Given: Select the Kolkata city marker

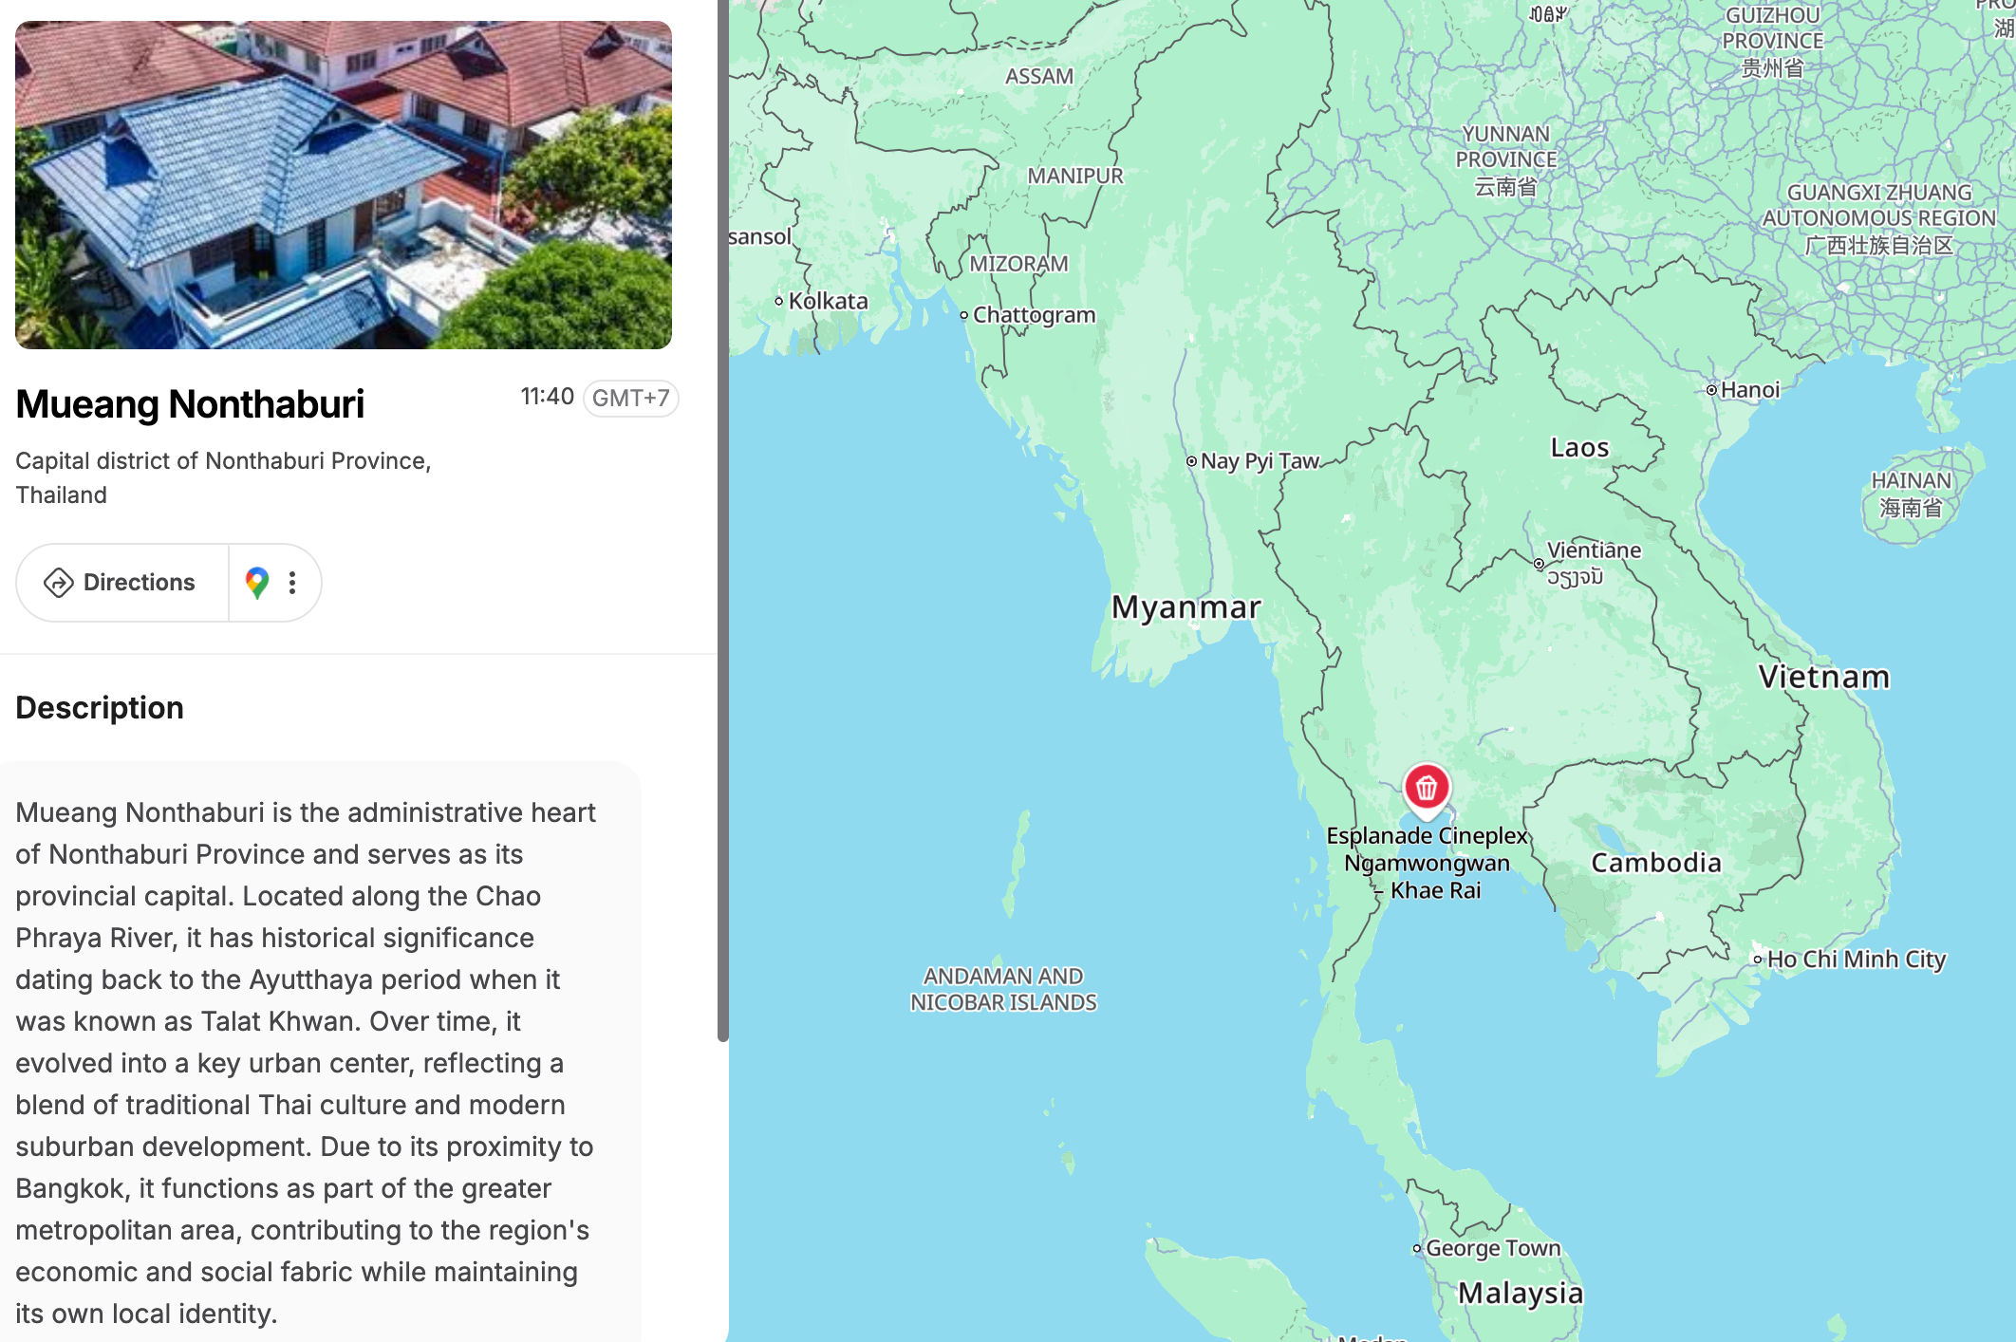Looking at the screenshot, I should (x=779, y=302).
